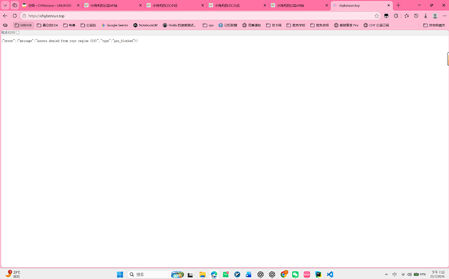The height and width of the screenshot is (279, 449).
Task: Reload the chybenzun.top page
Action: pos(15,16)
